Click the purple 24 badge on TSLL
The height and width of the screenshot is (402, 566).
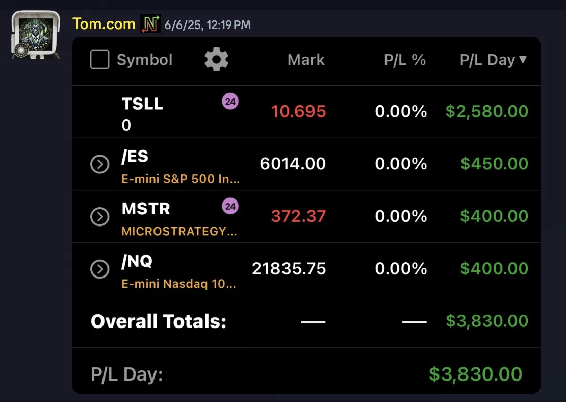(x=230, y=102)
